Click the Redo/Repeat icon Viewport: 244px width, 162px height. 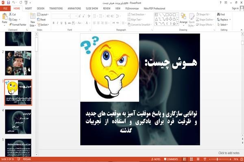tap(21, 2)
